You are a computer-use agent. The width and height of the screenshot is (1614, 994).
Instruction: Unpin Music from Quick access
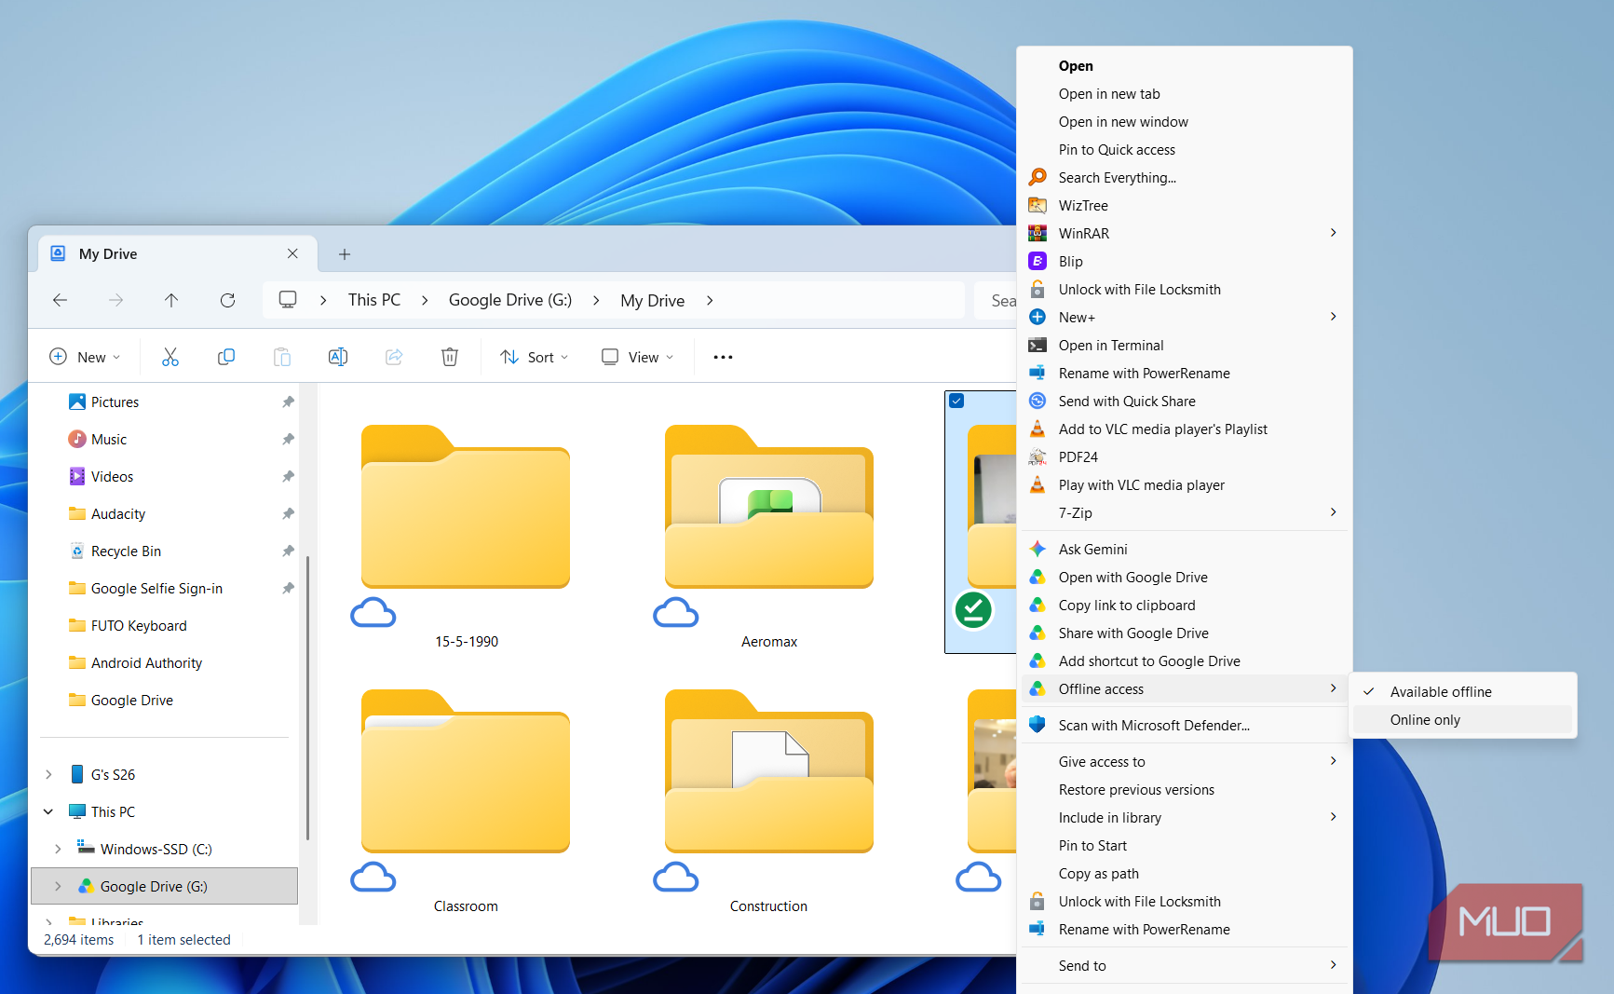288,439
